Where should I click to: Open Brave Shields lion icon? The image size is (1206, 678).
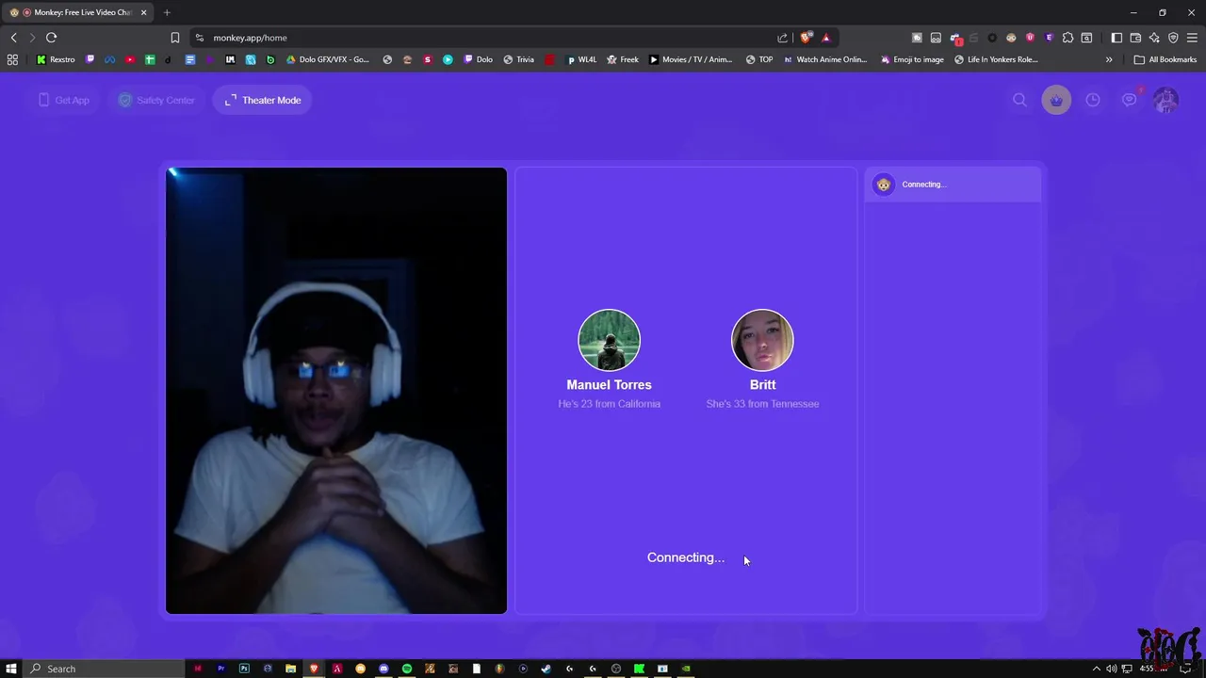point(806,38)
